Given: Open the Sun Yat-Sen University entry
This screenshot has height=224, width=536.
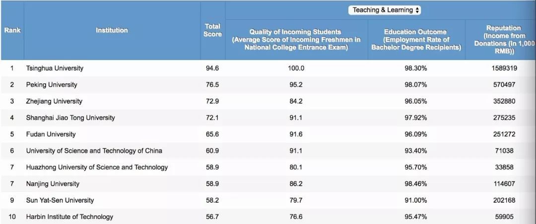Looking at the screenshot, I should [x=60, y=200].
